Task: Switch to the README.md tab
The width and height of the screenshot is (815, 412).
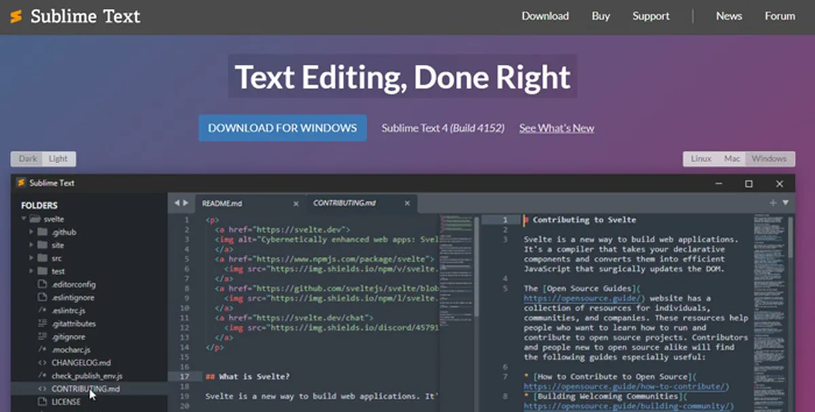Action: 249,204
